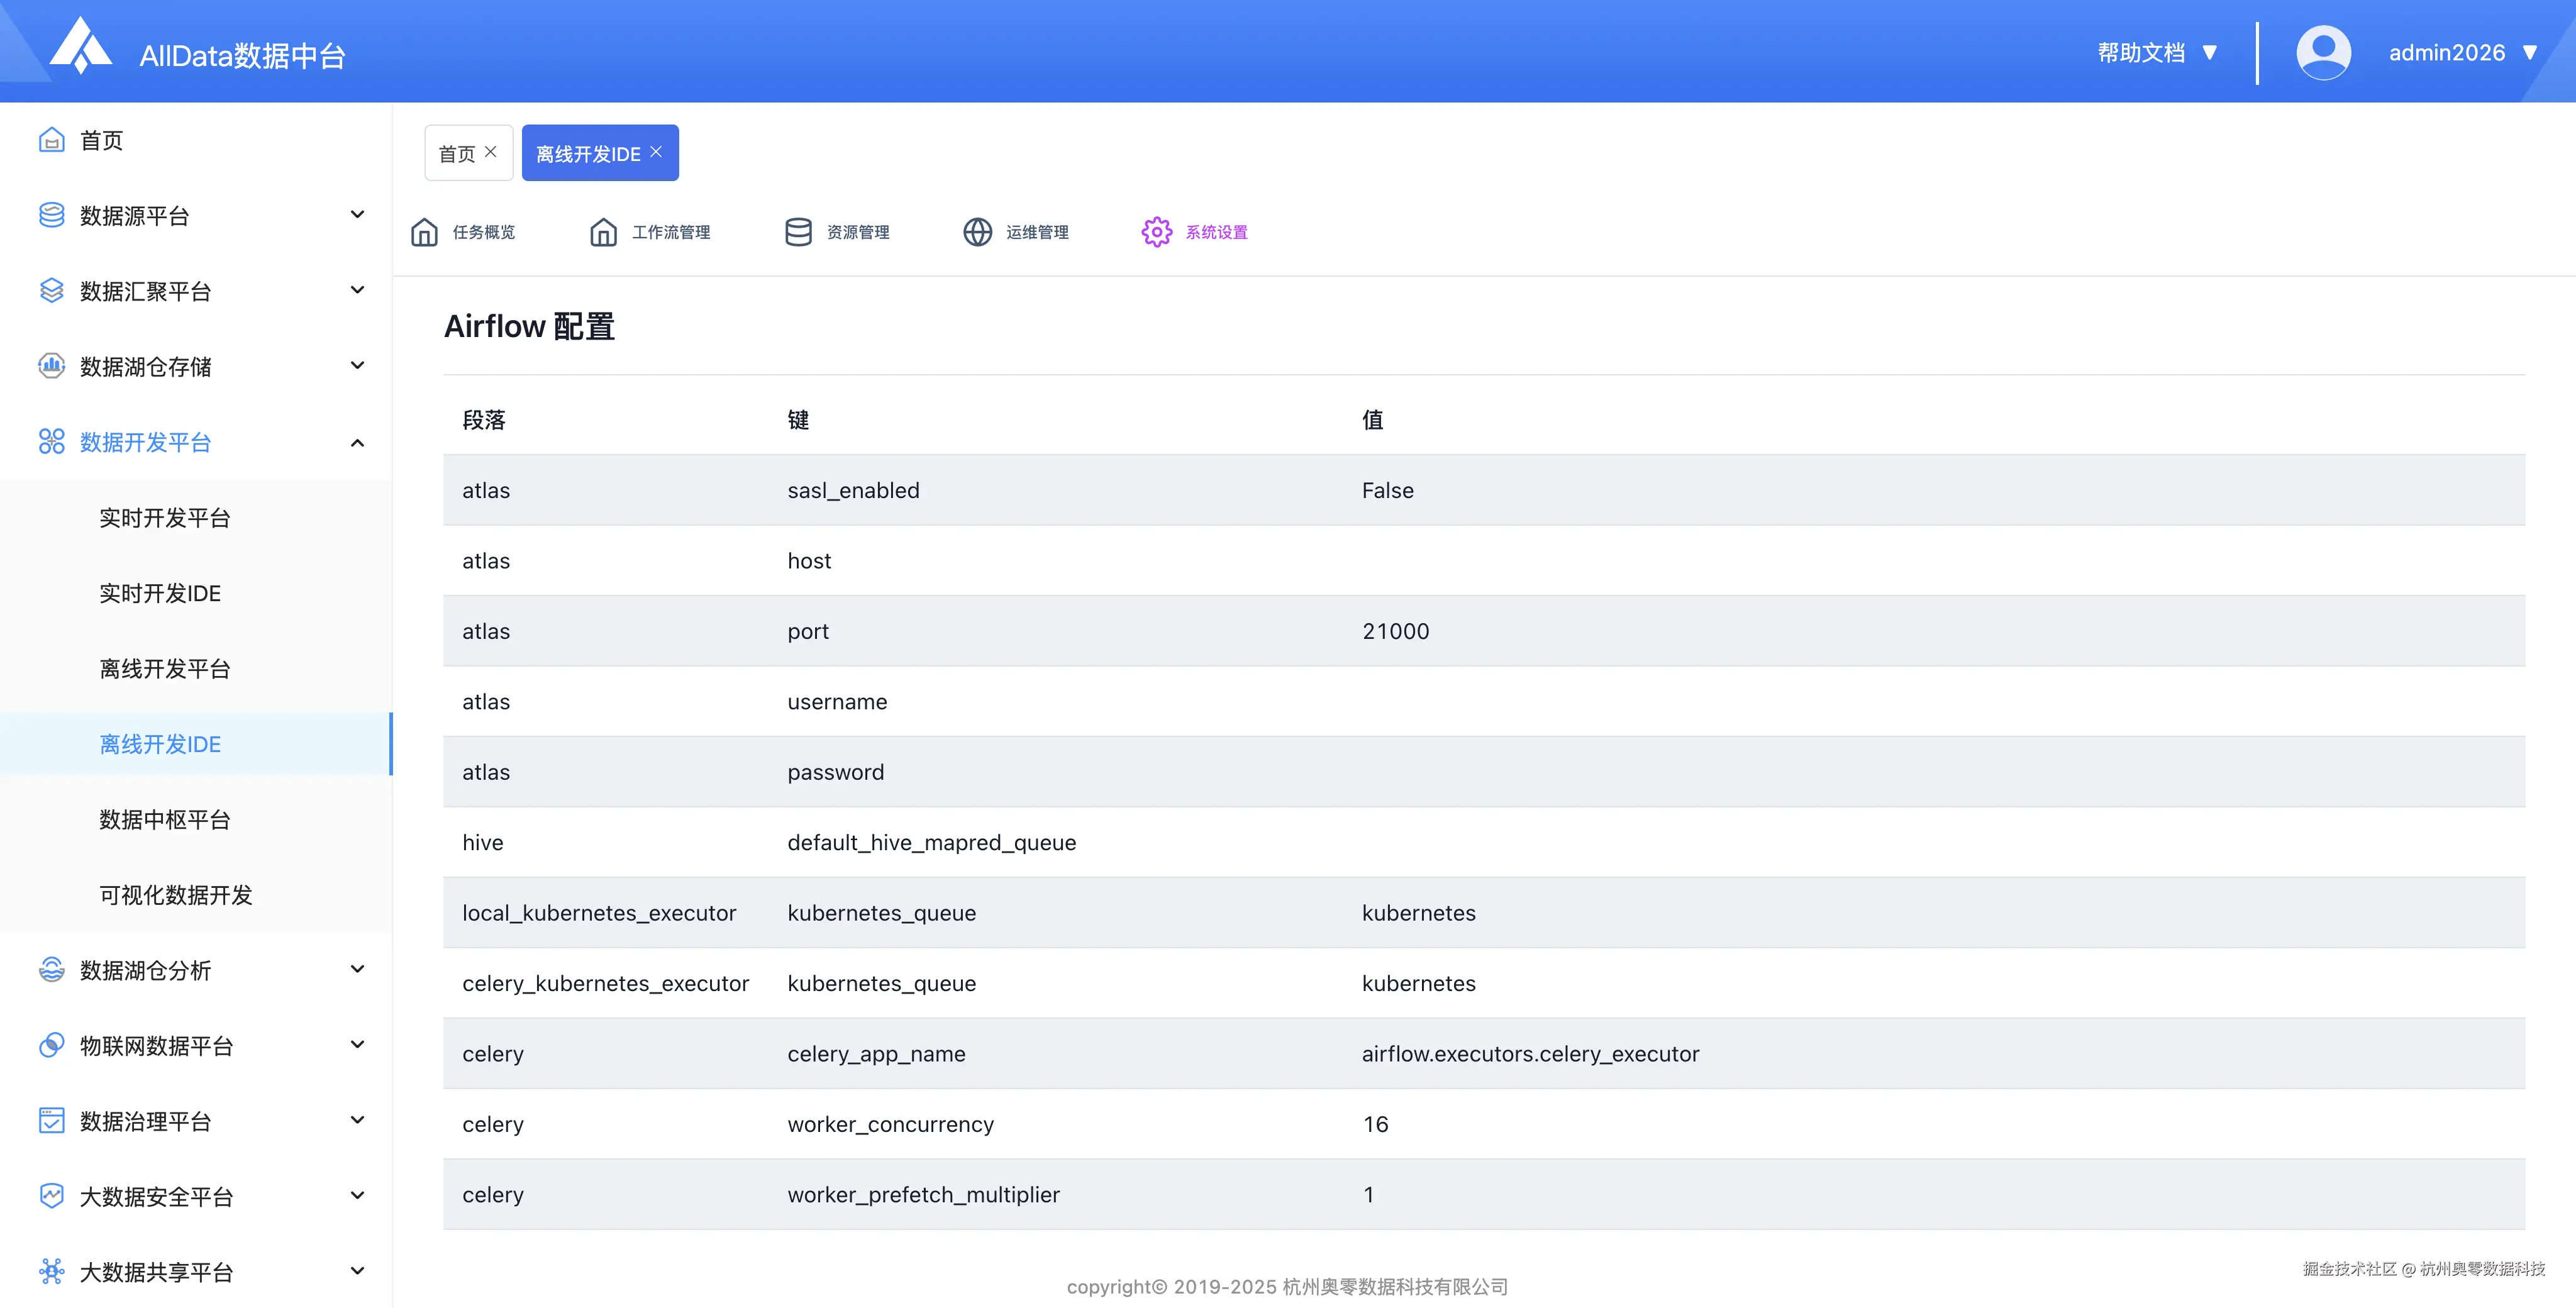This screenshot has height=1308, width=2576.
Task: Click the 系统设置 gear icon
Action: click(x=1156, y=232)
